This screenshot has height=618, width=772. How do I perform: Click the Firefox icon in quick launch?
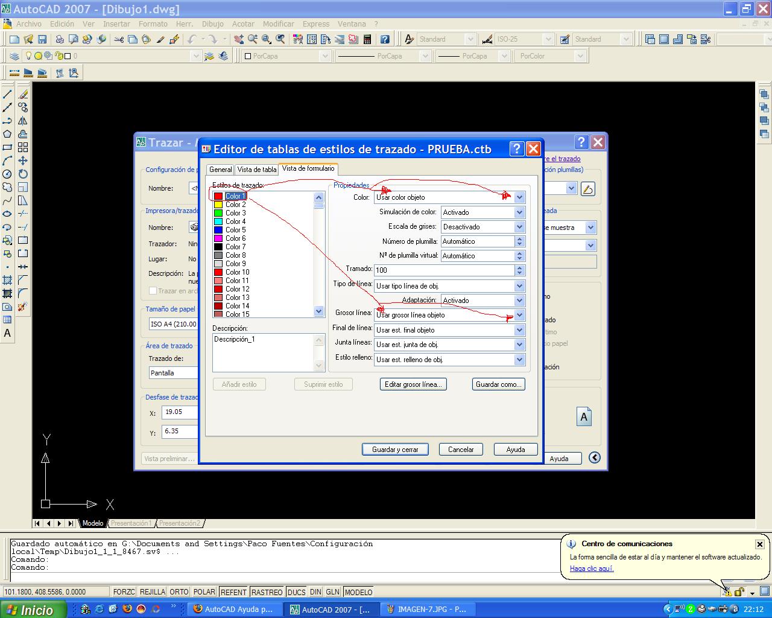[127, 609]
